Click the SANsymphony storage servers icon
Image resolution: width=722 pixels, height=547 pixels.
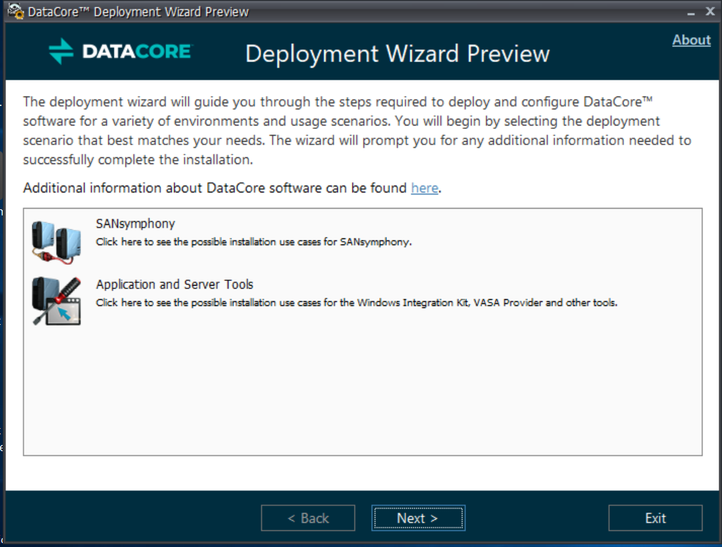(57, 240)
